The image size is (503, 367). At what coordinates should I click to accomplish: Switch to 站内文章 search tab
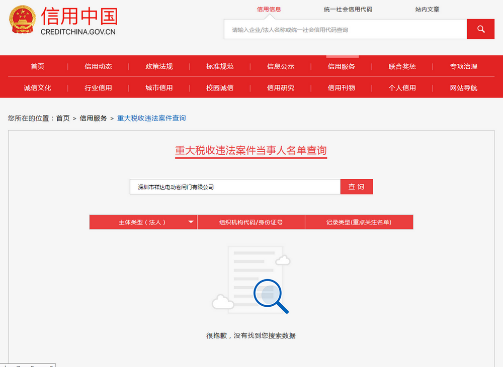[x=428, y=9]
